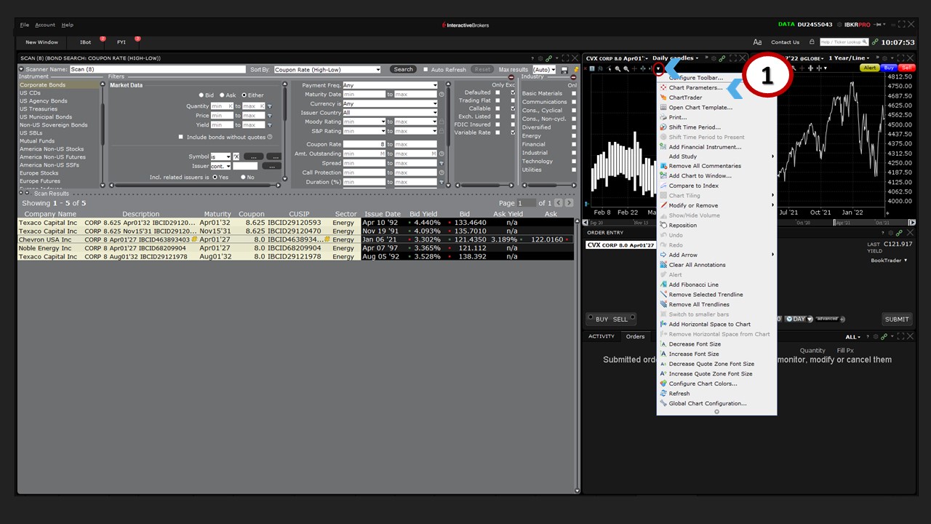Select Chart Parameters from the menu

(695, 88)
